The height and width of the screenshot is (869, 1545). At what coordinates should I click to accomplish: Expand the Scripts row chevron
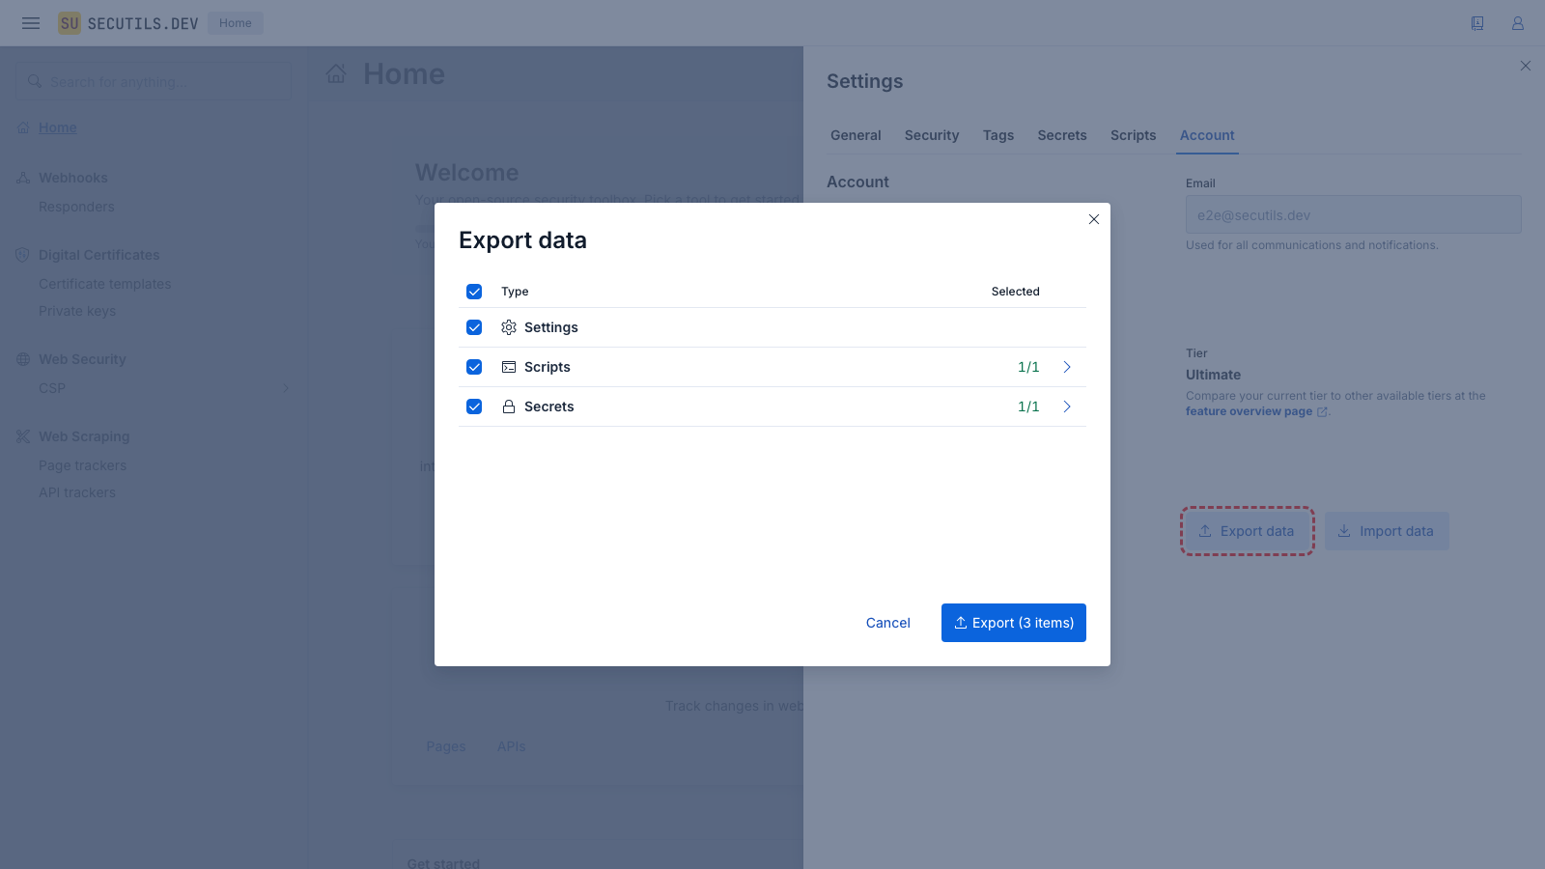[x=1067, y=367]
